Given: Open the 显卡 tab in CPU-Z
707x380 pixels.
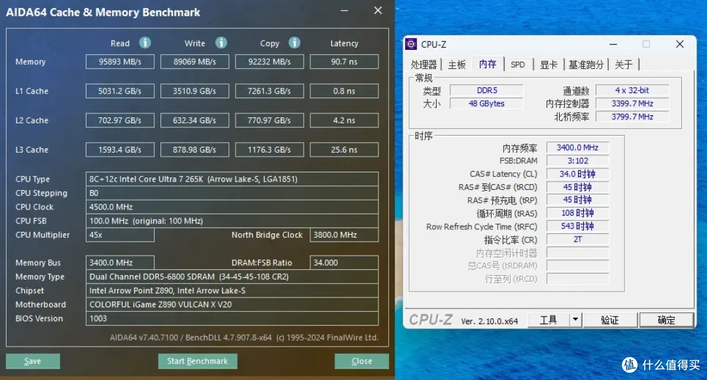Looking at the screenshot, I should click(x=549, y=65).
